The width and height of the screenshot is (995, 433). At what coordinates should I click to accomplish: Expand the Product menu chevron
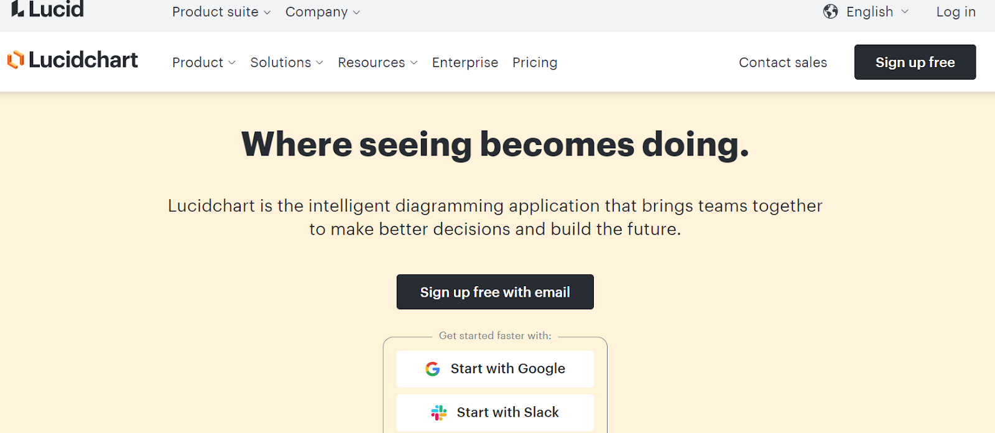tap(232, 63)
